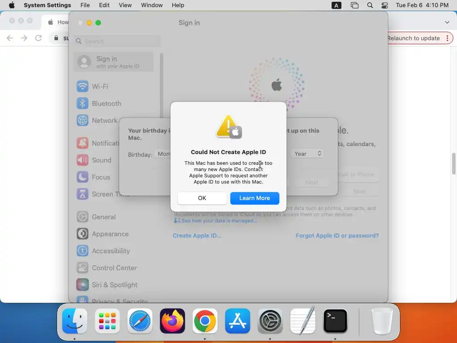Open Chrome's three-dot menu

point(447,38)
